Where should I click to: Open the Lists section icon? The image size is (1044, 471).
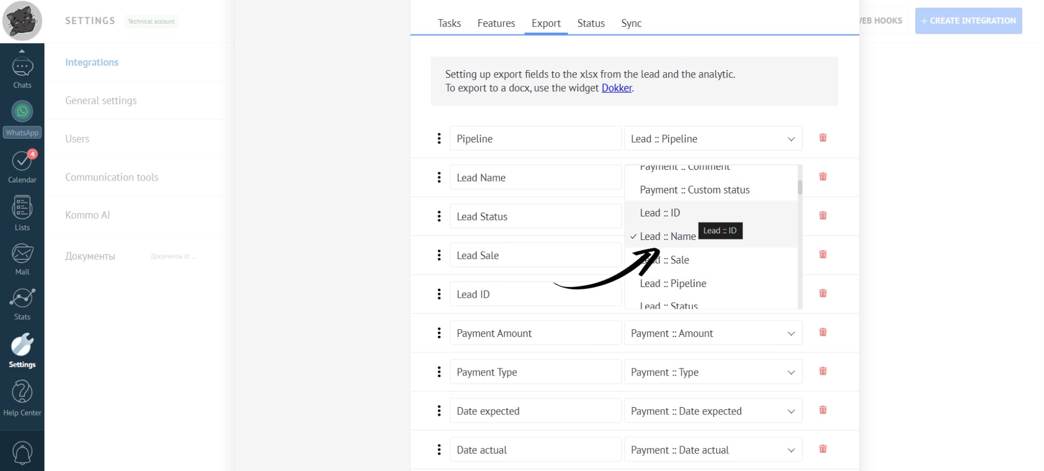pos(22,213)
